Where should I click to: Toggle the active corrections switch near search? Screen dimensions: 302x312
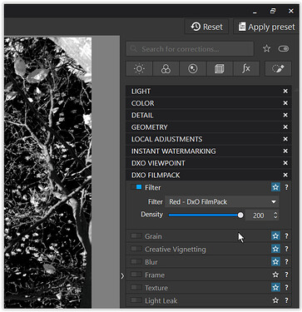coord(284,49)
